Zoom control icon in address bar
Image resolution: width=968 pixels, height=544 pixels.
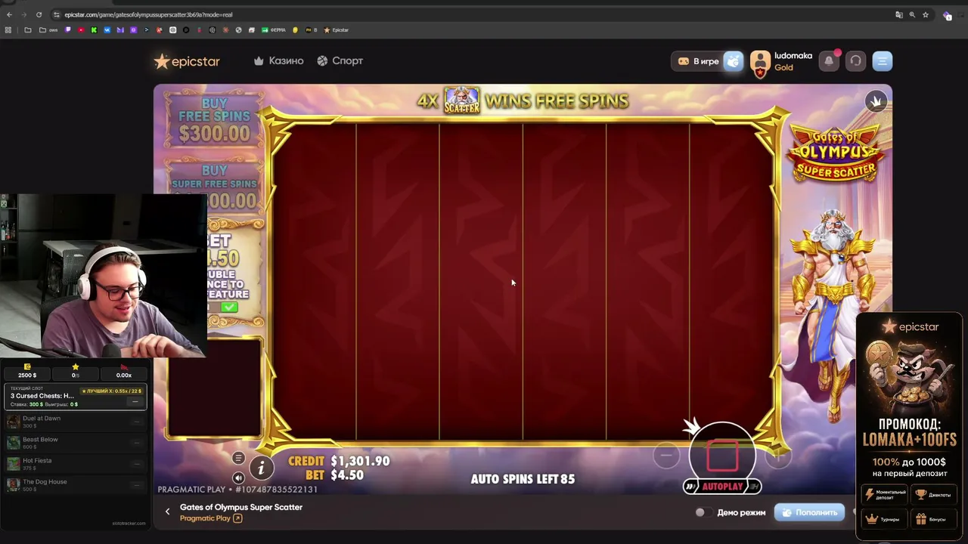coord(912,14)
